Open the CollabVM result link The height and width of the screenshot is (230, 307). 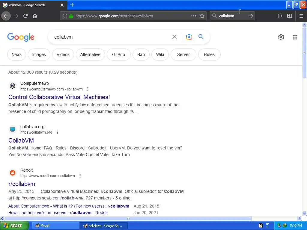21,140
